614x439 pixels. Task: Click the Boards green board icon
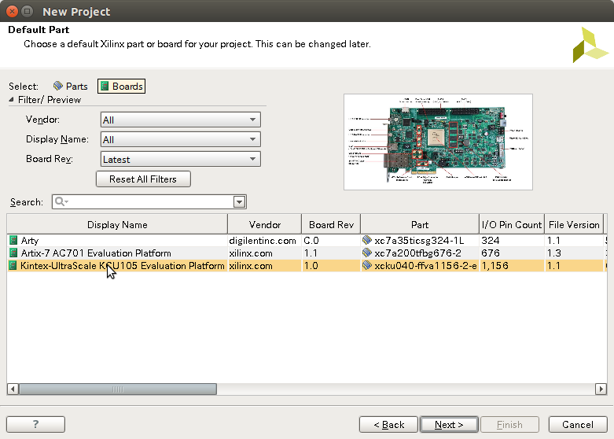105,86
